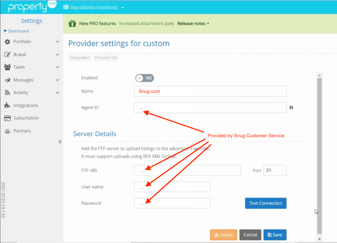Open the Integrations settings page
Viewport: 337px width, 243px height.
coord(26,106)
